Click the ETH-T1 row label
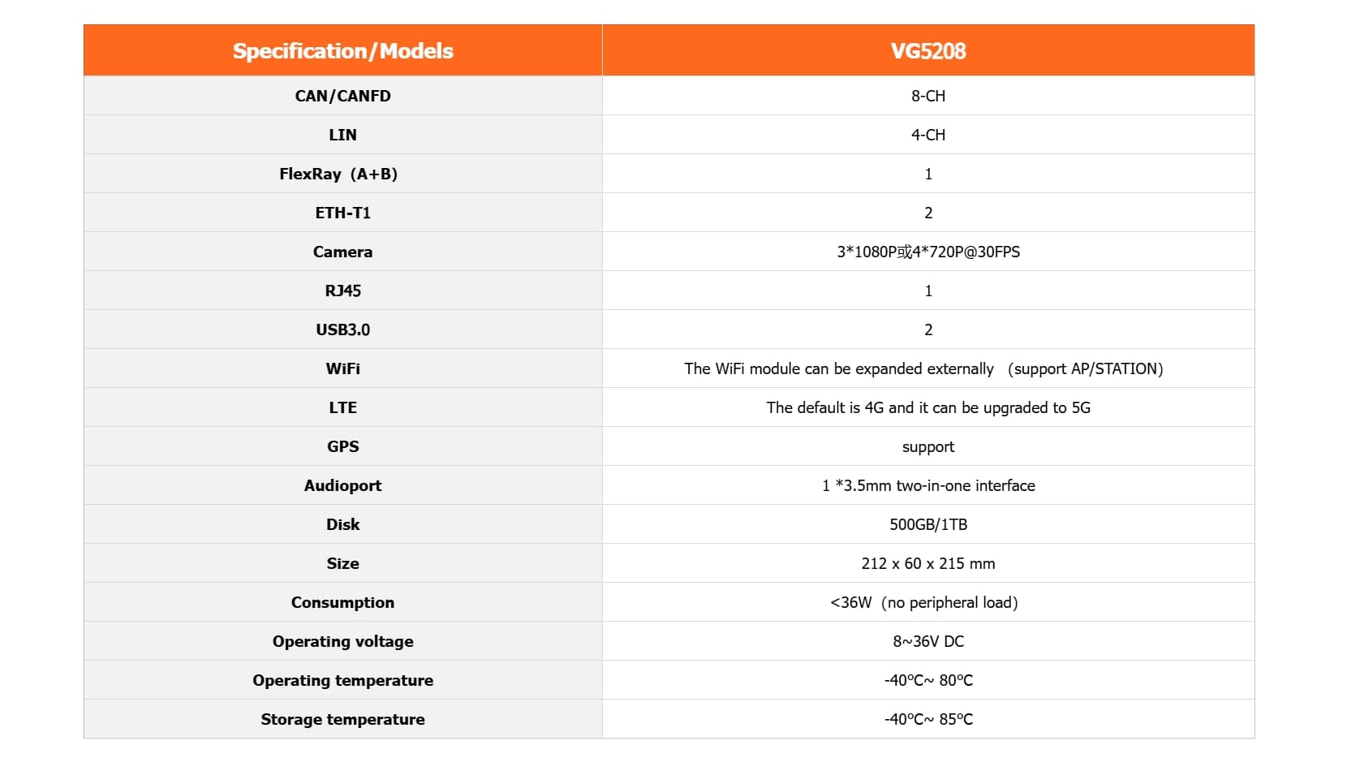 342,213
